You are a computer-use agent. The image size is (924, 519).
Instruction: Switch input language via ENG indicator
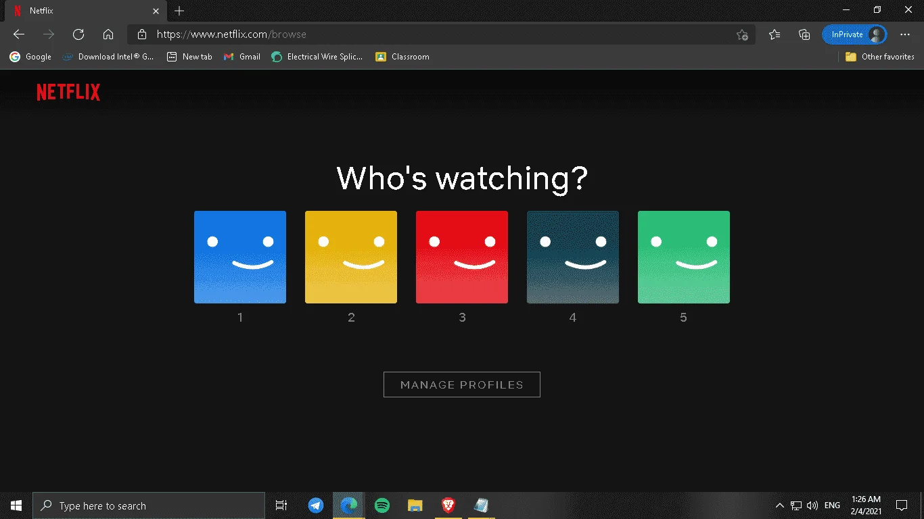coord(833,505)
